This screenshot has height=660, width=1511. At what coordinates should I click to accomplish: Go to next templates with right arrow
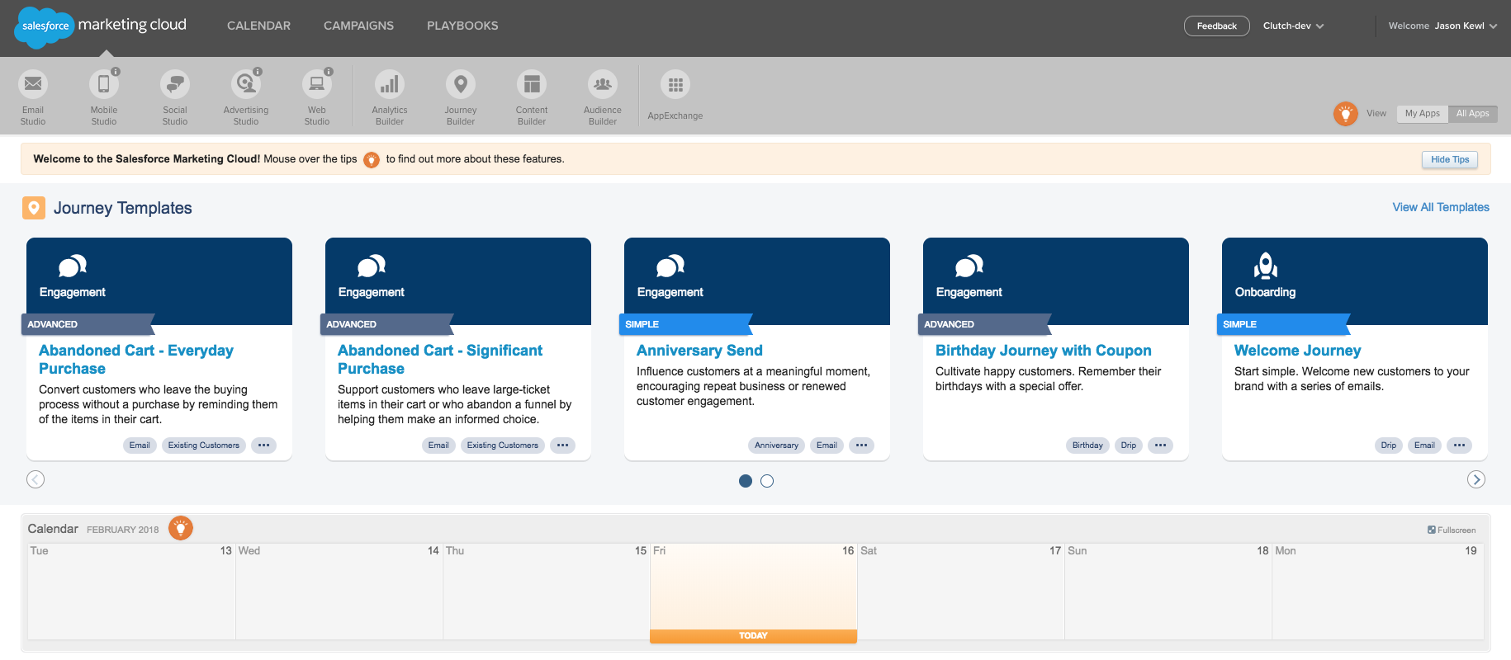tap(1476, 479)
